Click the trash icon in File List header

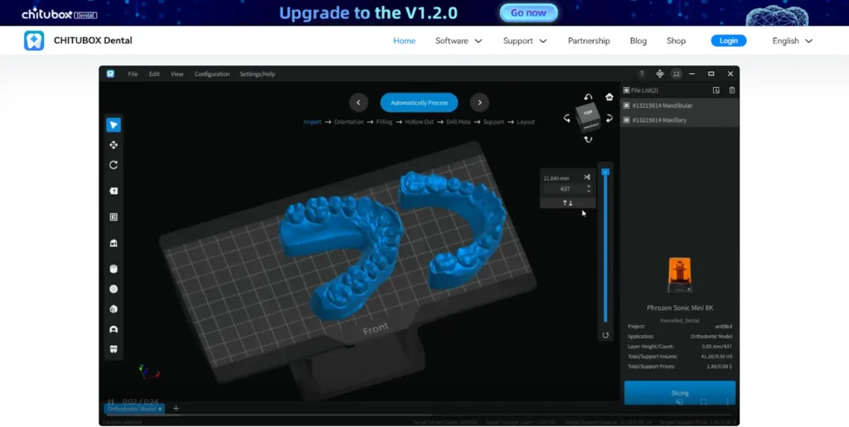(732, 90)
